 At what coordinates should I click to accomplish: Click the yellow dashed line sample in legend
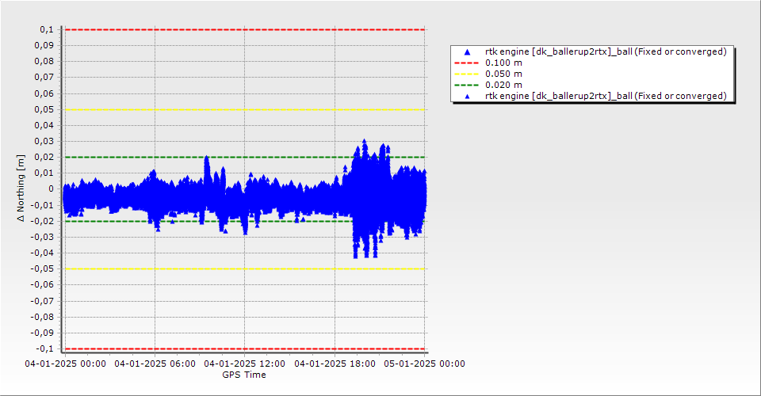tap(467, 74)
